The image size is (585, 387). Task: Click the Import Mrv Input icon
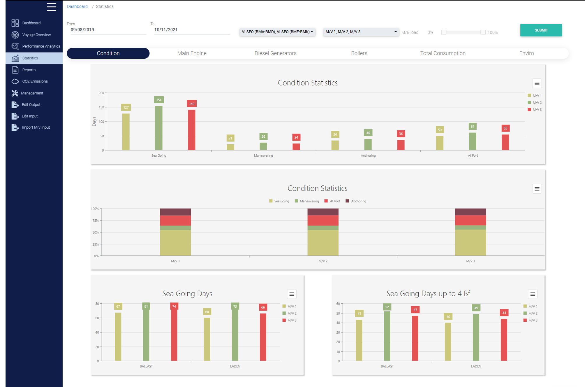click(x=15, y=127)
